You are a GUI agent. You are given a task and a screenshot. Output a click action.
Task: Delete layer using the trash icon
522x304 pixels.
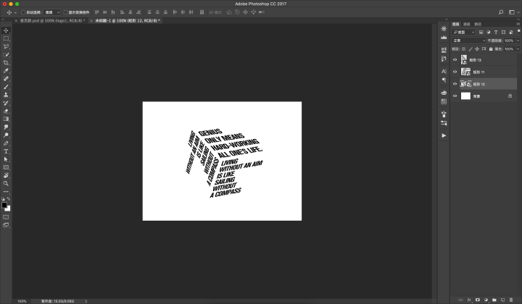click(511, 300)
